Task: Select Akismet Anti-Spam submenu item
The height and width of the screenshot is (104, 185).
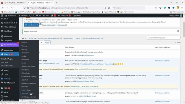Action: (28, 66)
